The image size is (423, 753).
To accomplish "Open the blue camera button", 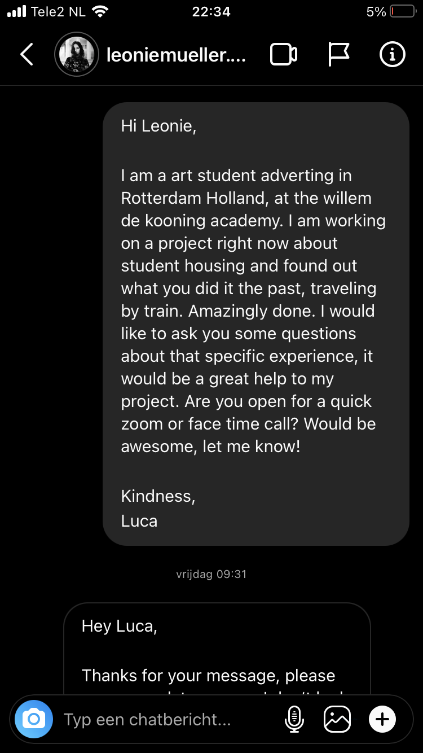I will (x=34, y=719).
